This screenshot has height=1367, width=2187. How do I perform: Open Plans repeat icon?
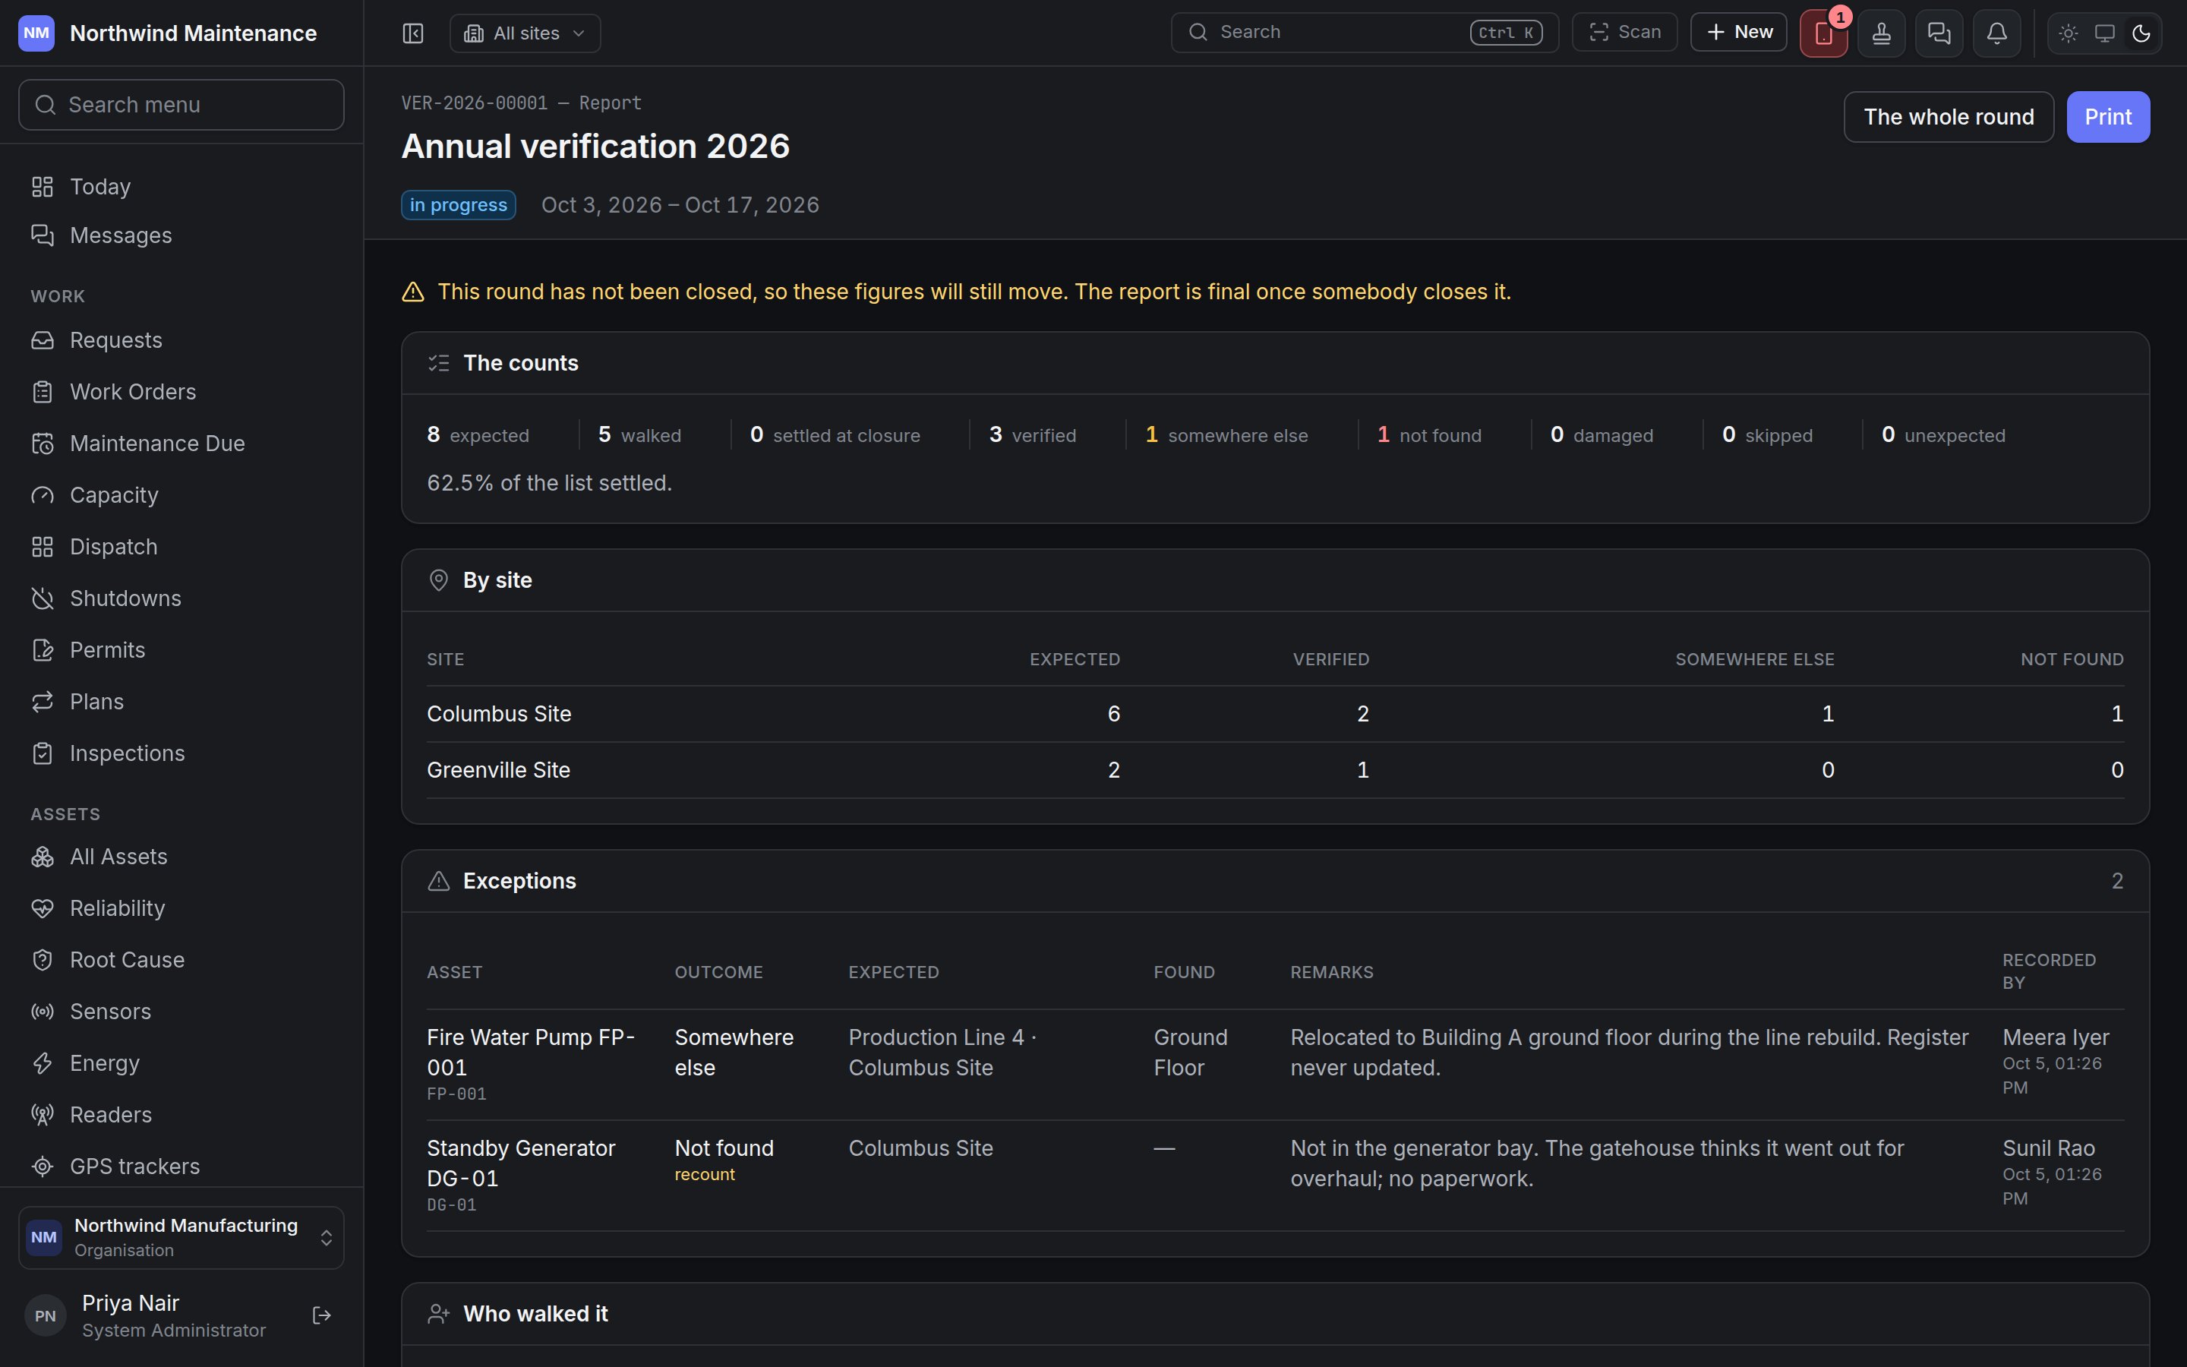tap(43, 701)
